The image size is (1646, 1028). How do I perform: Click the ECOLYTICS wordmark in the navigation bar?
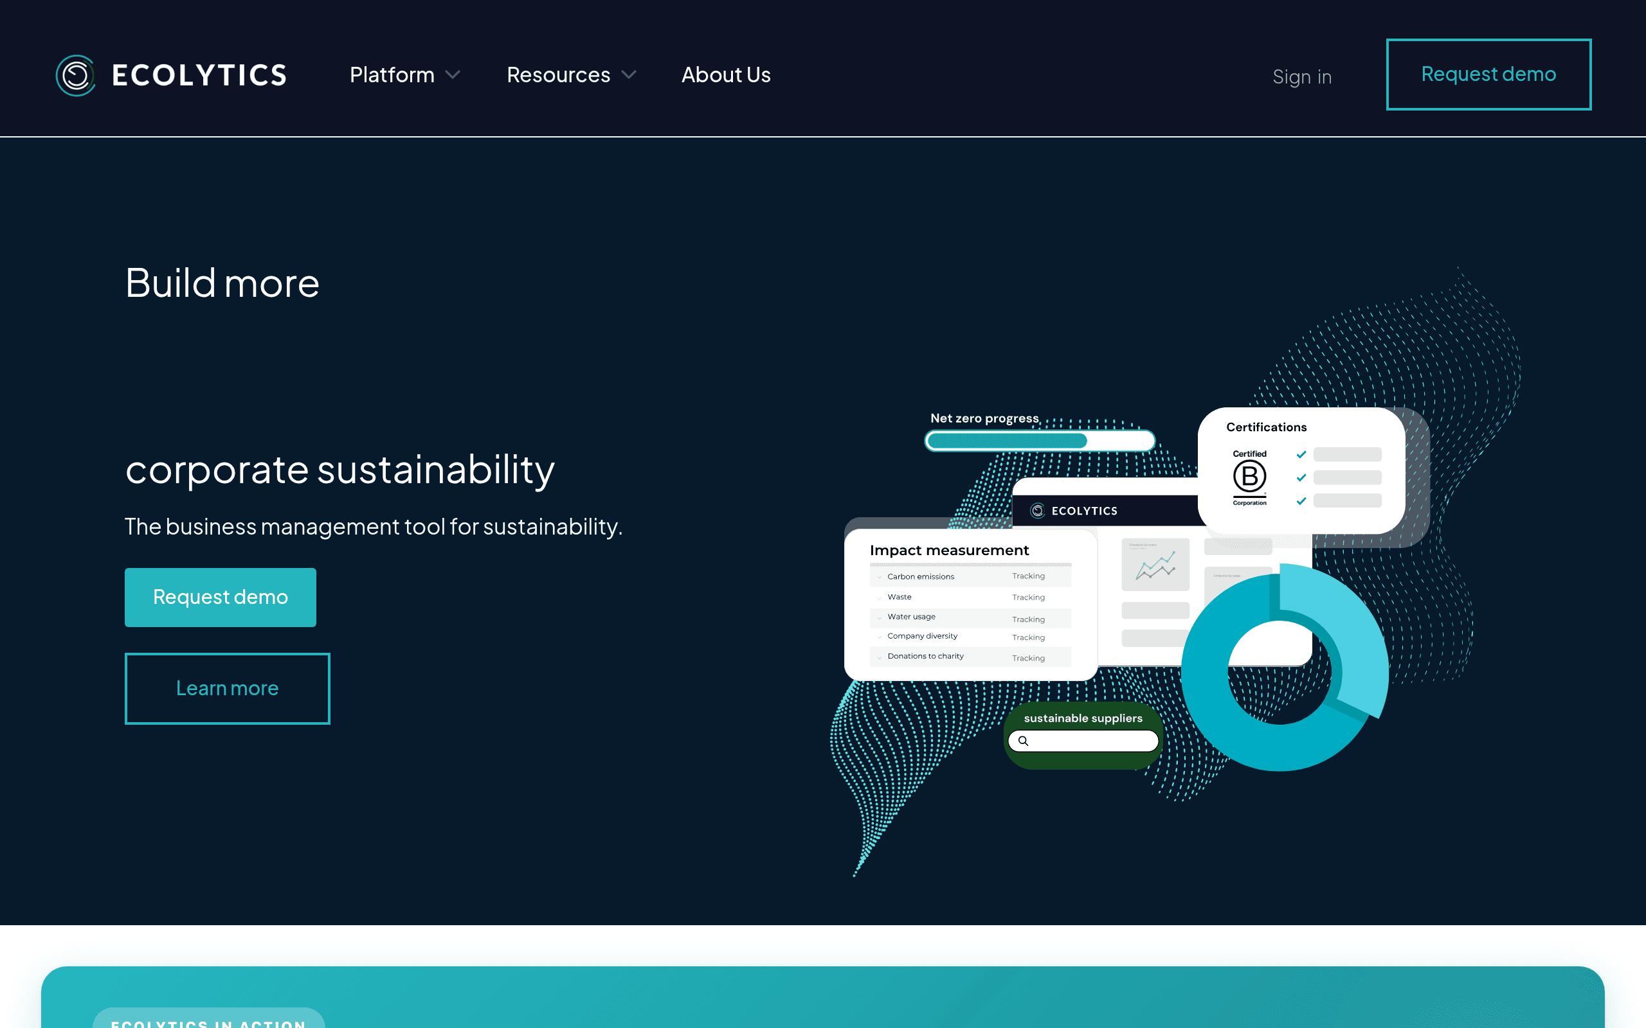point(199,75)
